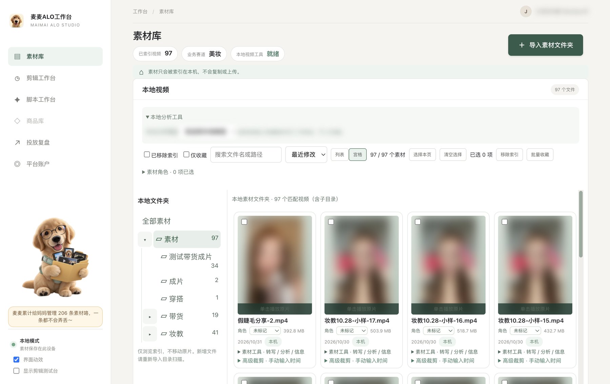610x384 pixels.
Task: Enable 显示剪辑测试台 checkbox
Action: pyautogui.click(x=16, y=371)
